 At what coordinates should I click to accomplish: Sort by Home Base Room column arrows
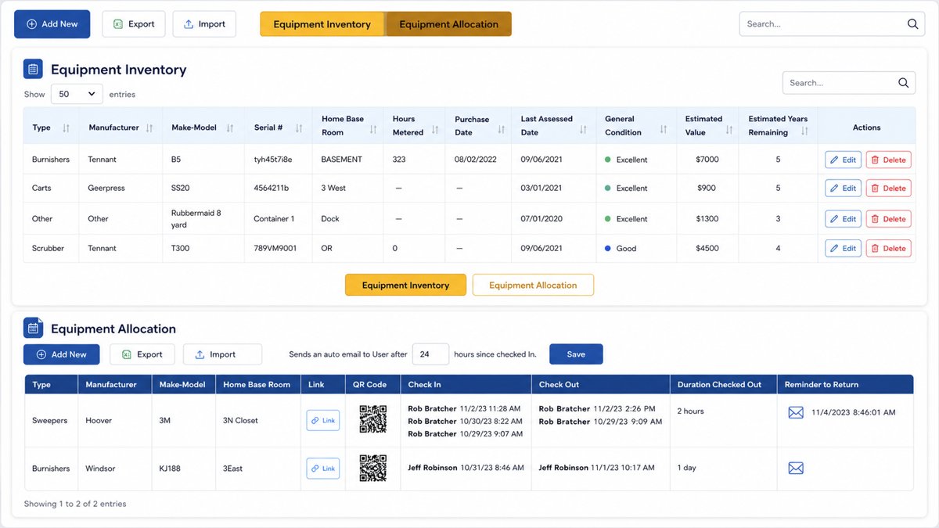pos(373,130)
